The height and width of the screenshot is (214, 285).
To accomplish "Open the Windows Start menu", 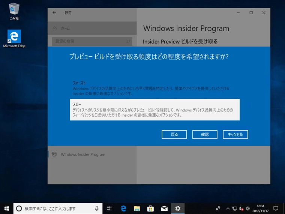I will tap(6, 208).
